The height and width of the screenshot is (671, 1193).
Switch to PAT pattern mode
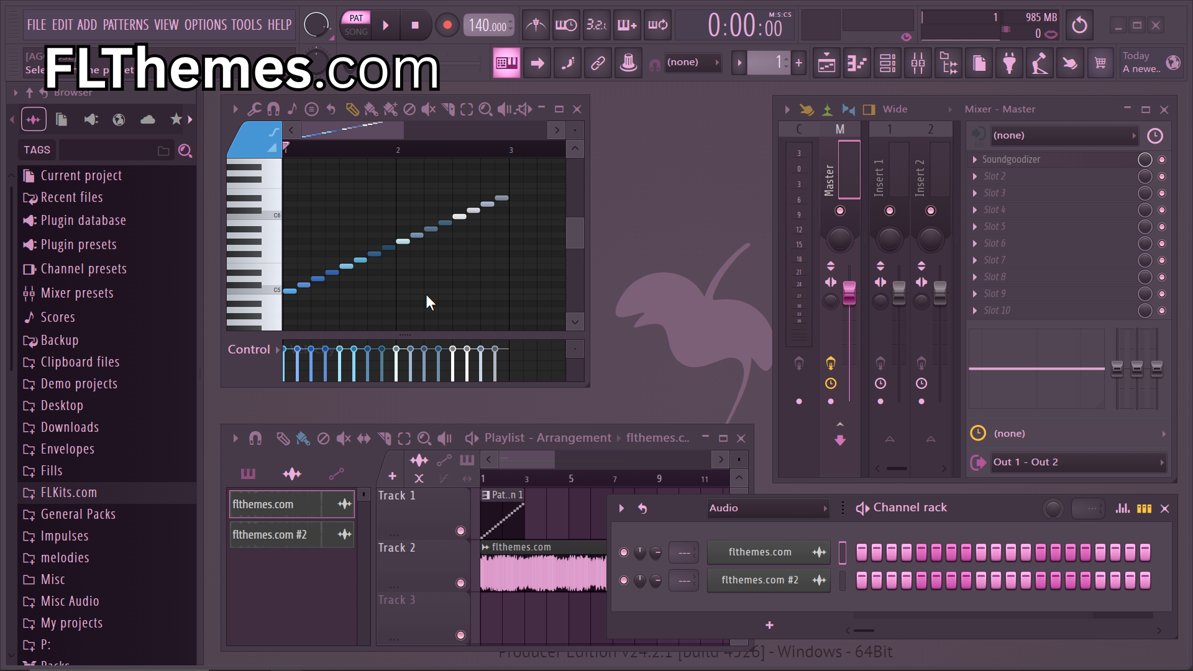pos(356,18)
